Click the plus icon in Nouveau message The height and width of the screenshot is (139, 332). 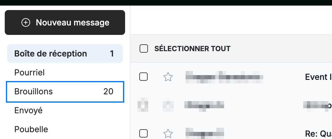click(26, 22)
